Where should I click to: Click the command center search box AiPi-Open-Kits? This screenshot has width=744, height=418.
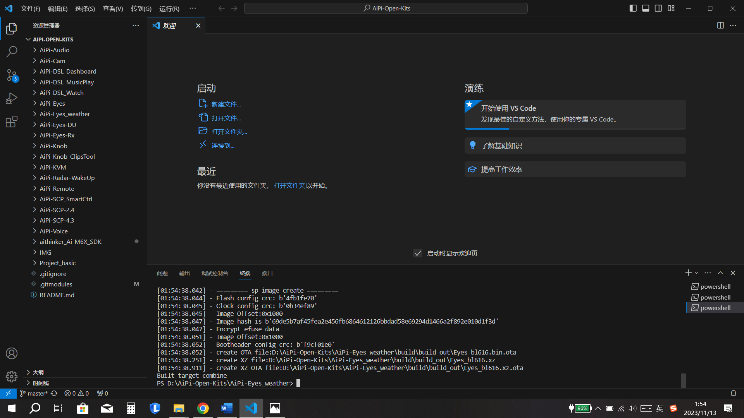(x=386, y=8)
